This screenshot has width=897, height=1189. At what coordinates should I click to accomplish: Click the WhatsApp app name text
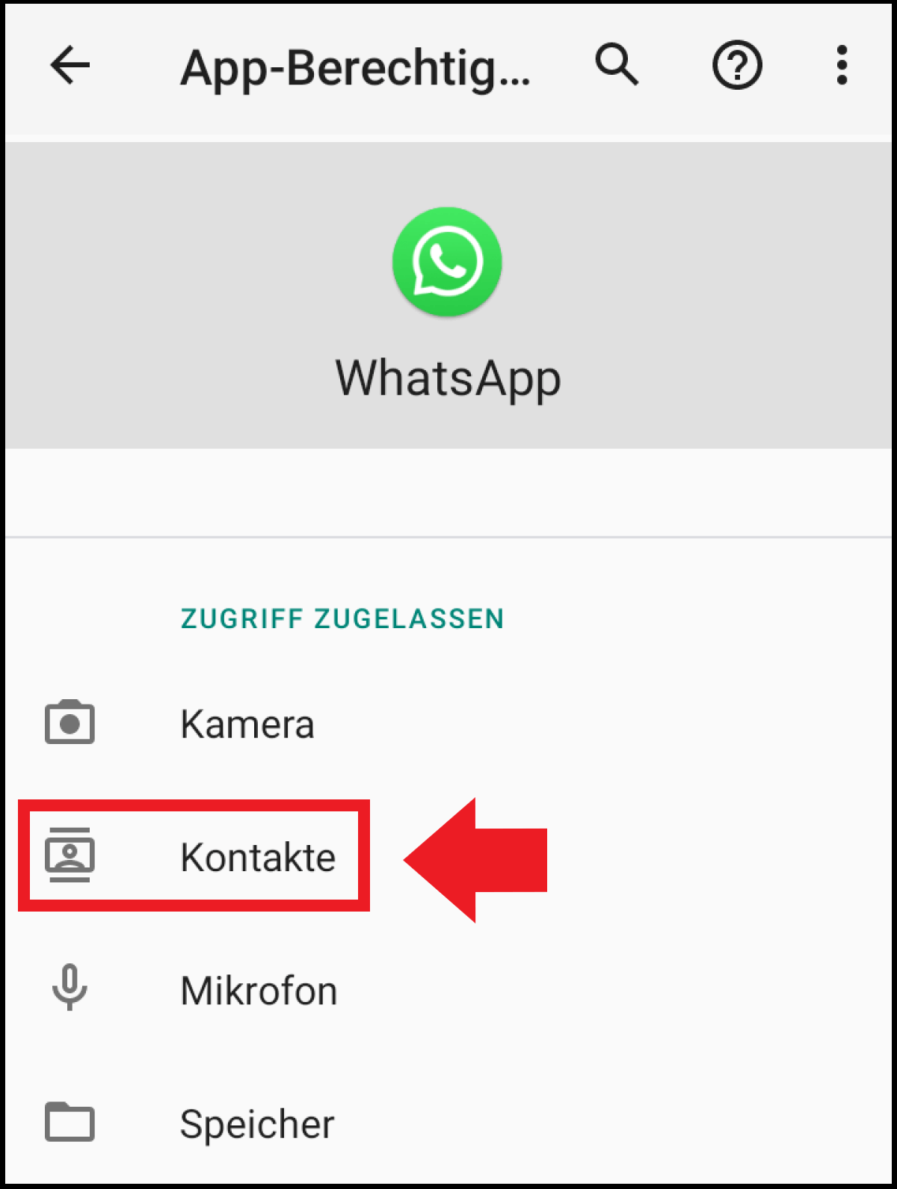[x=448, y=379]
